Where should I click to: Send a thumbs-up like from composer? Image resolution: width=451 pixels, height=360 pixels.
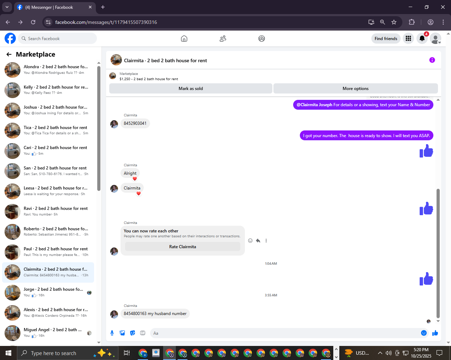(435, 333)
